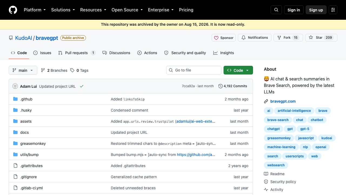The height and width of the screenshot is (195, 346).
Task: Click the commit history clock icon
Action: (x=221, y=86)
